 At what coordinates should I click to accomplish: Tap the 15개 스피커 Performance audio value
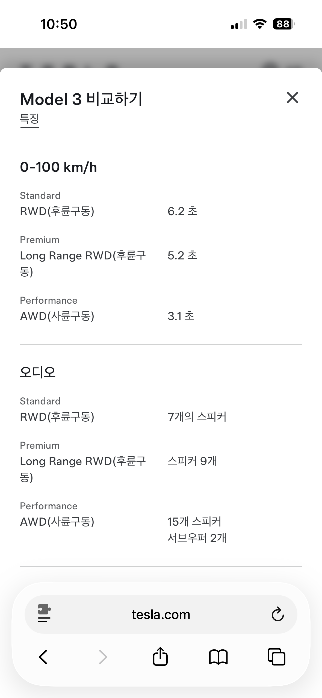click(x=194, y=522)
